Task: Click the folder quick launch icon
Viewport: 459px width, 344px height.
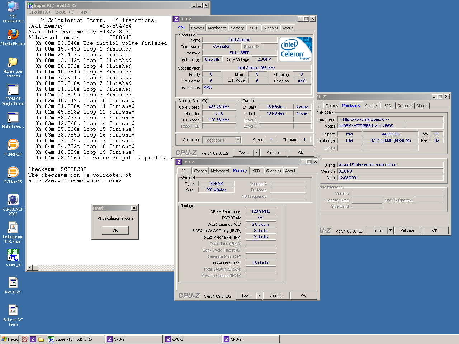Action: [x=41, y=339]
